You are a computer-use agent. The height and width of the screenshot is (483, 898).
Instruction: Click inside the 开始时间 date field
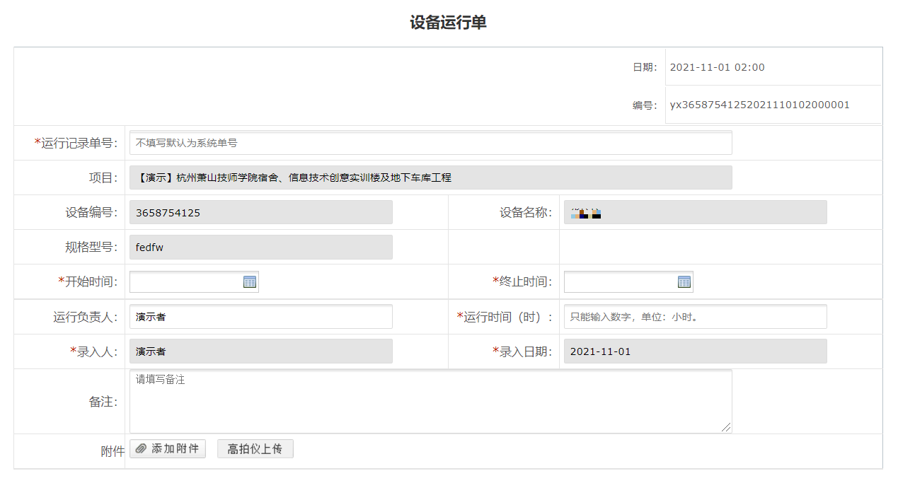tap(185, 282)
